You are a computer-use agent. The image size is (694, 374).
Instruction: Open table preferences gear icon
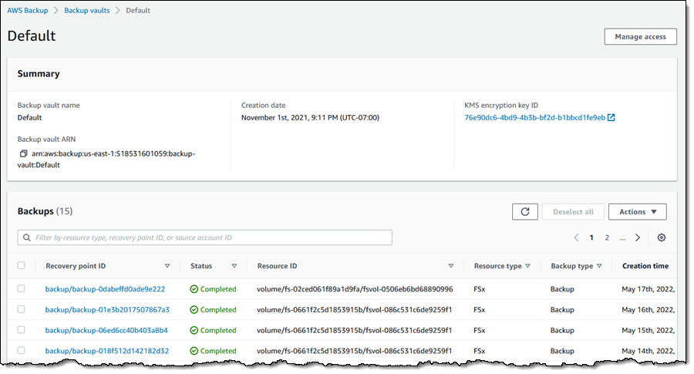(x=662, y=238)
